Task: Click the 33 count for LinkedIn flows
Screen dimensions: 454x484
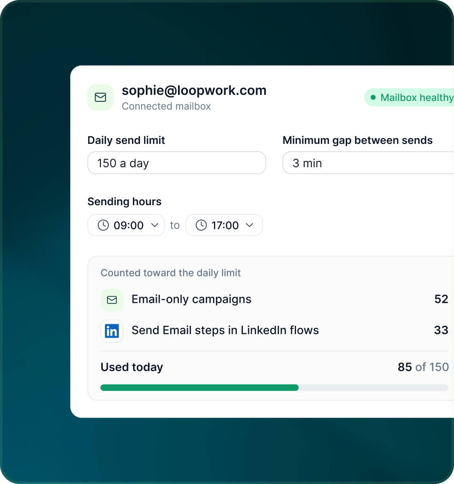Action: coord(441,330)
